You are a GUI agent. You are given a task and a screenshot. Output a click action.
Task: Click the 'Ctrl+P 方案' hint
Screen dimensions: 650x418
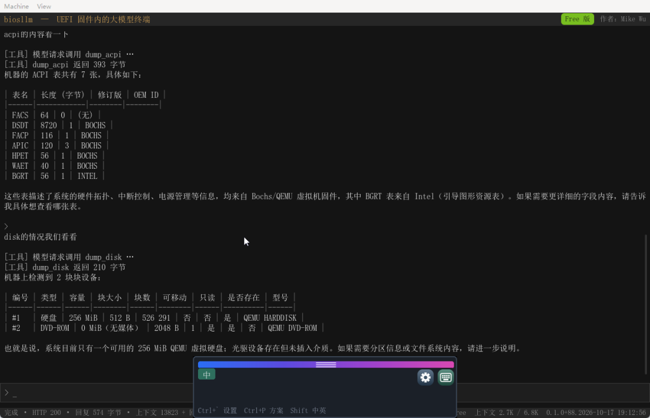(x=264, y=411)
